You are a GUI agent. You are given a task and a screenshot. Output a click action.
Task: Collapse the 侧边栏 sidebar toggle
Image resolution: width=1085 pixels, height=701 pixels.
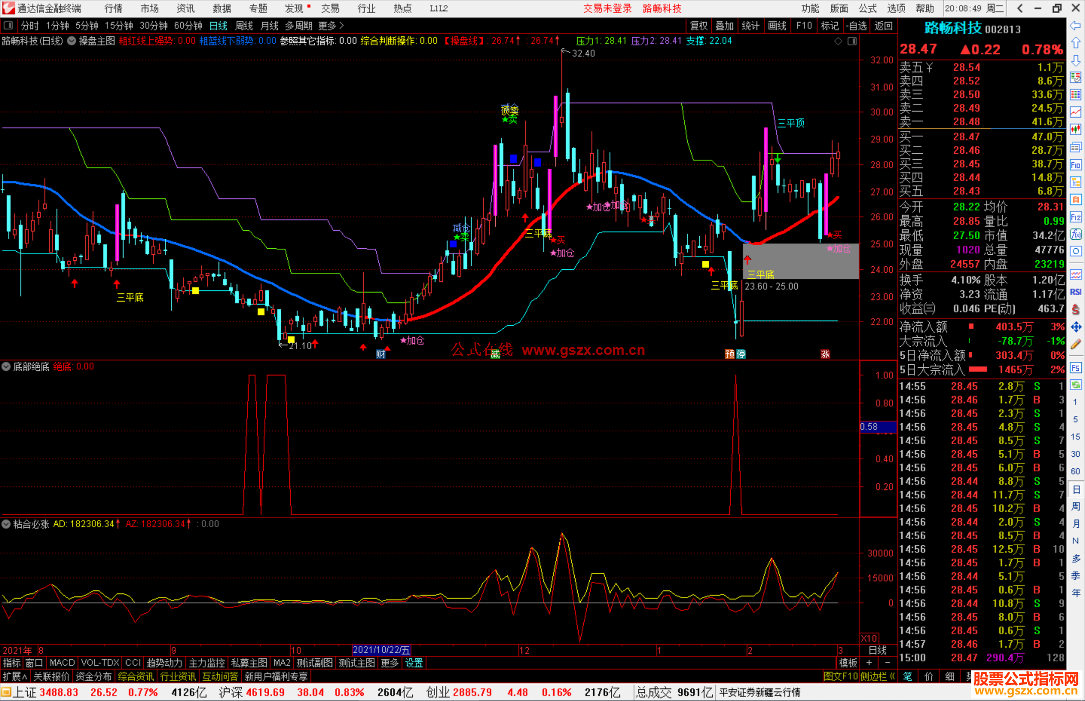point(879,677)
